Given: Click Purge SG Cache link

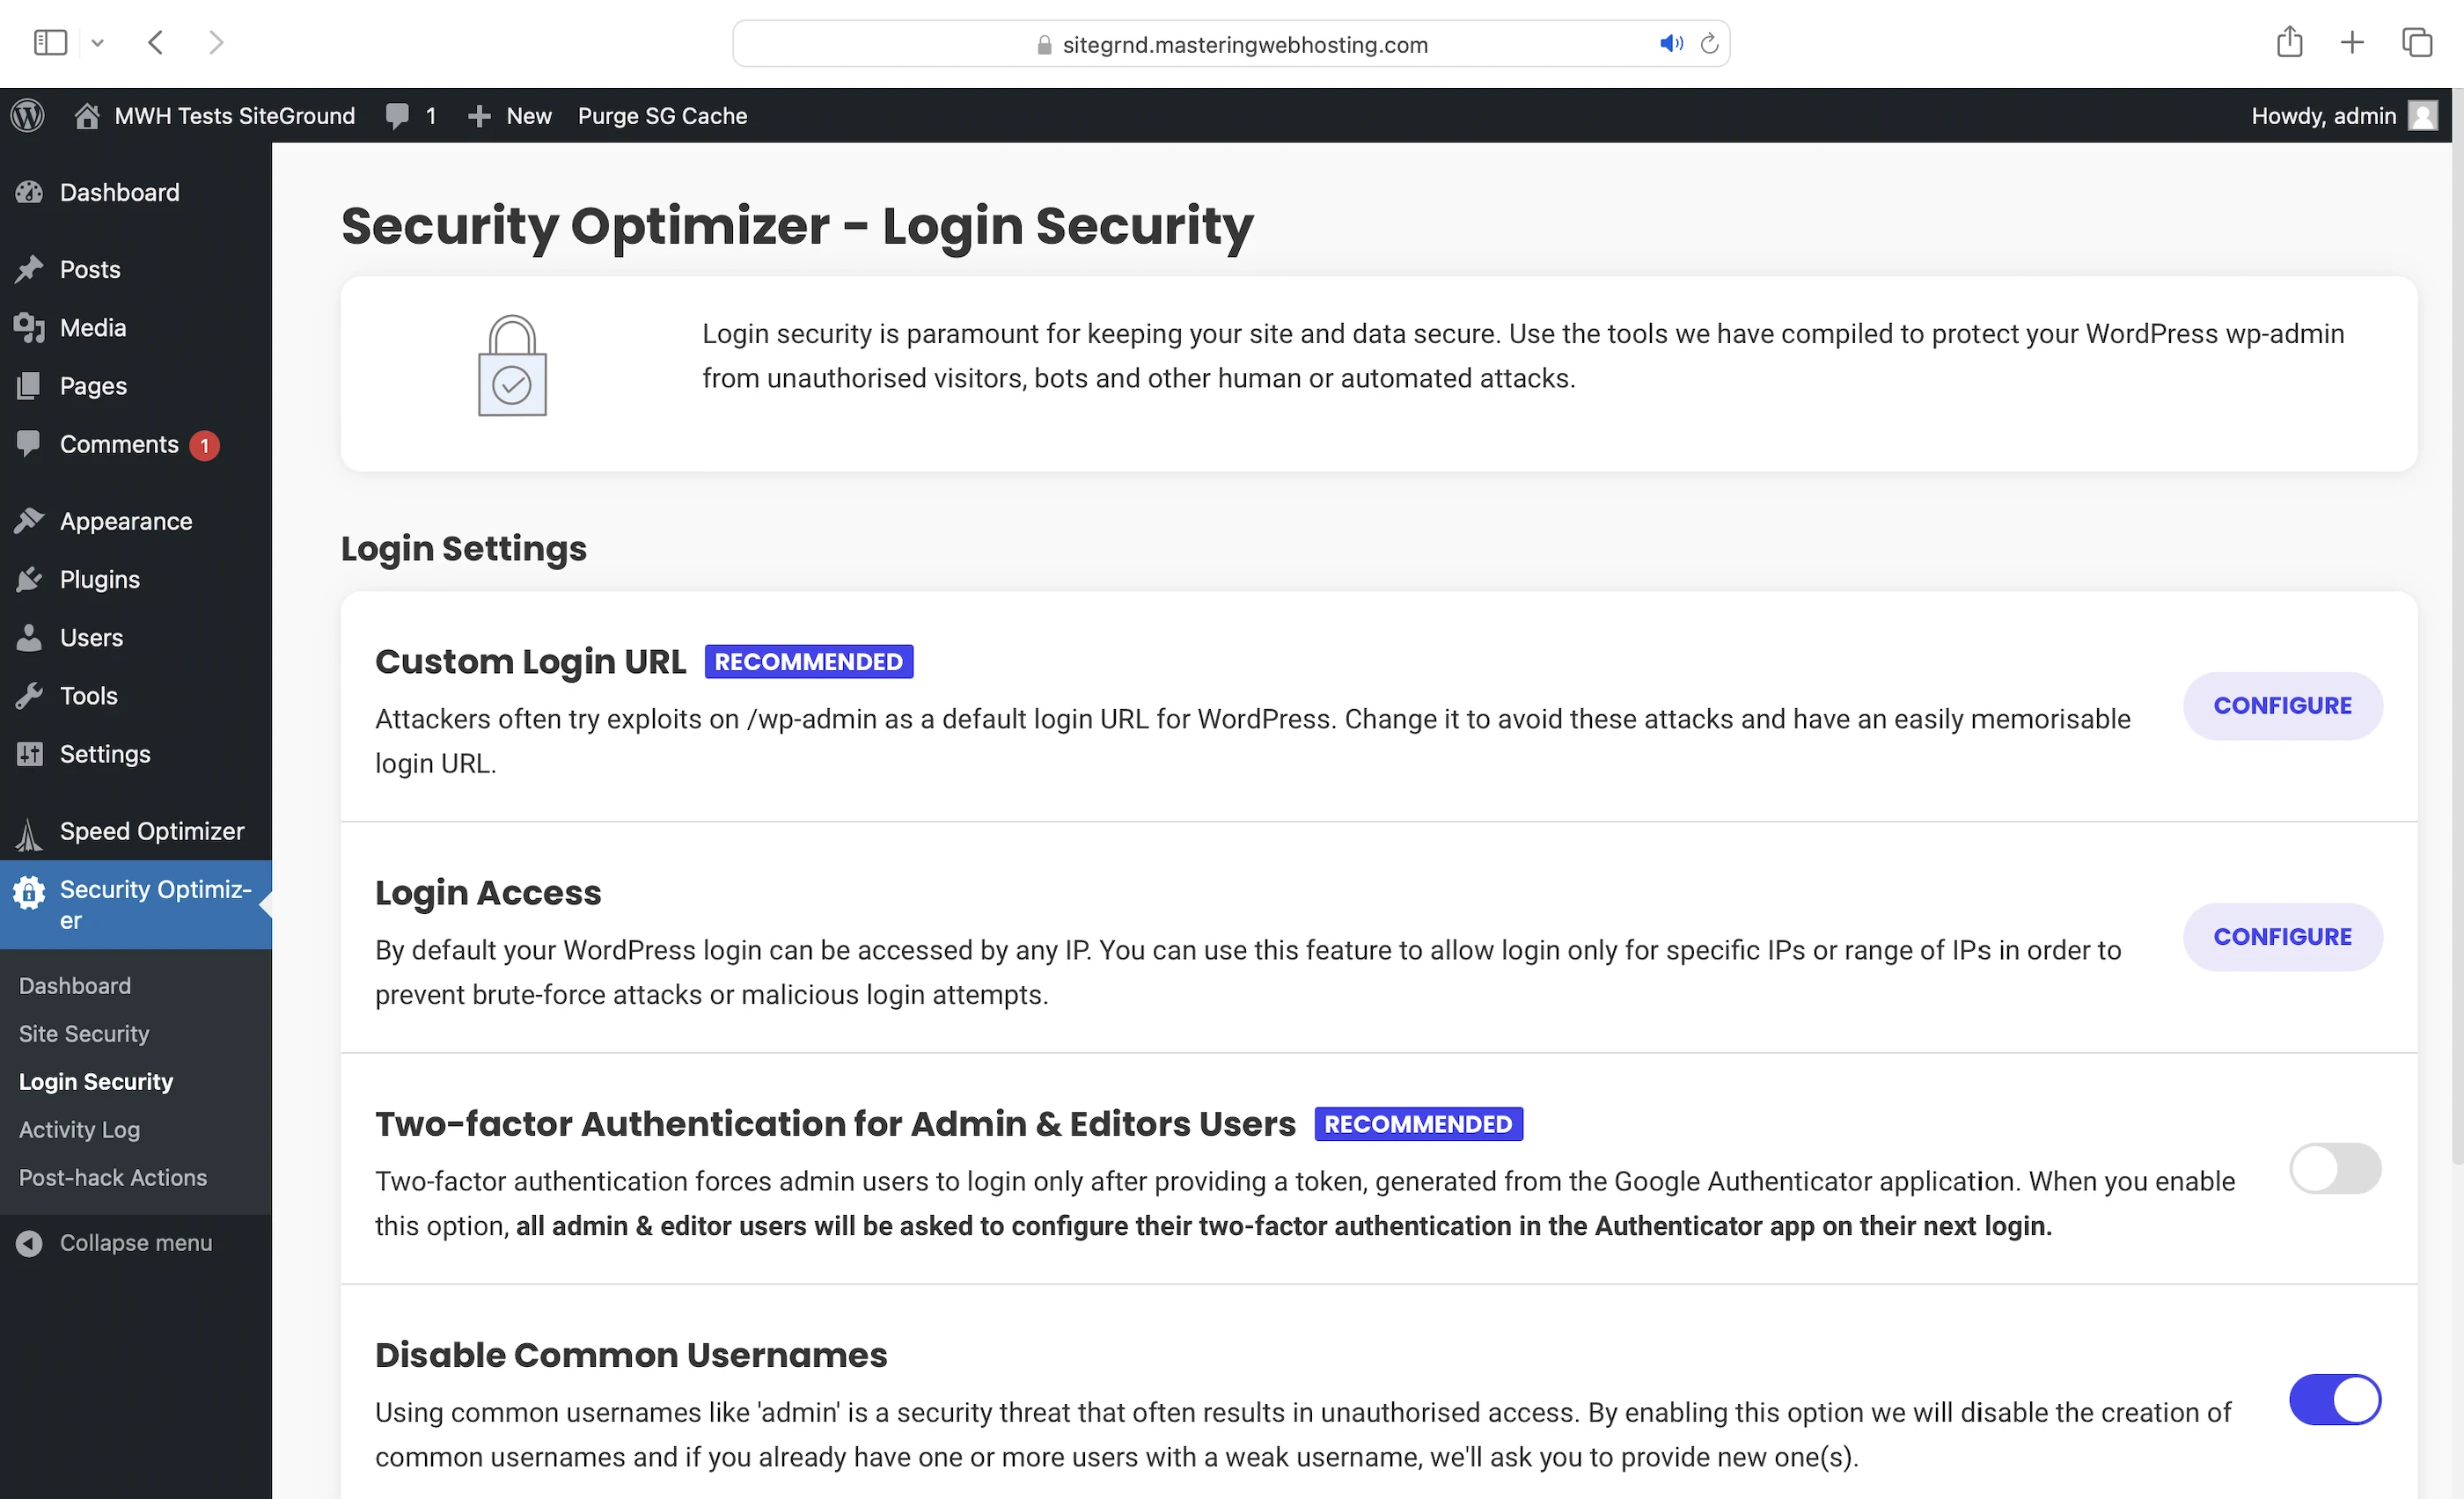Looking at the screenshot, I should (662, 116).
